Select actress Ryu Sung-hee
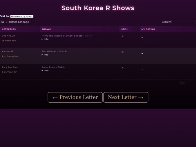This screenshot has height=147, width=196. [10, 56]
